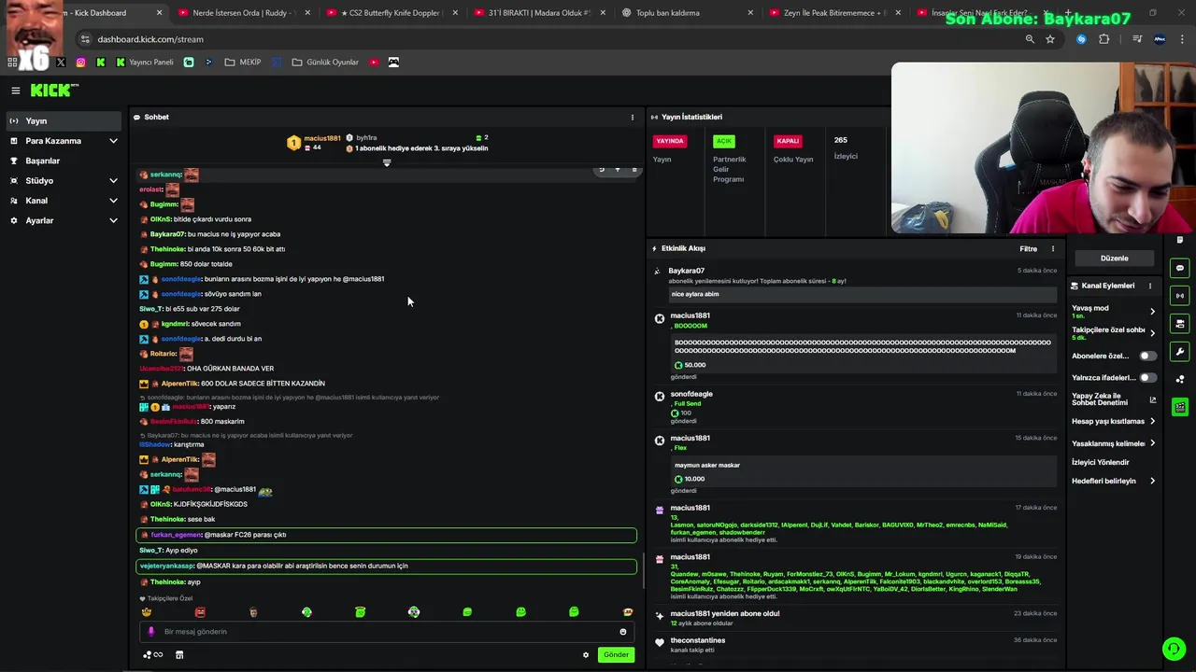The height and width of the screenshot is (672, 1196).
Task: Click the chat panel scrollbar
Action: (641, 571)
